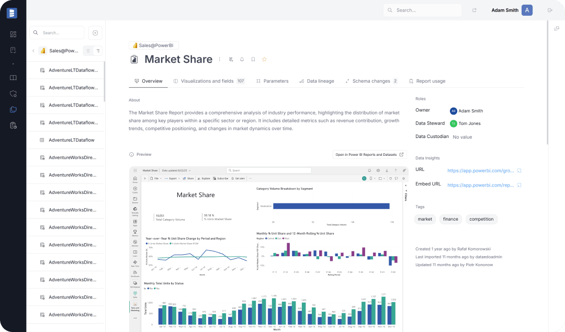Image resolution: width=565 pixels, height=332 pixels.
Task: Open the Schema changes tab
Action: coord(371,81)
